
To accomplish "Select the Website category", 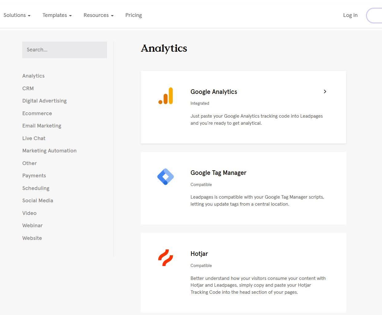I will click(x=32, y=238).
